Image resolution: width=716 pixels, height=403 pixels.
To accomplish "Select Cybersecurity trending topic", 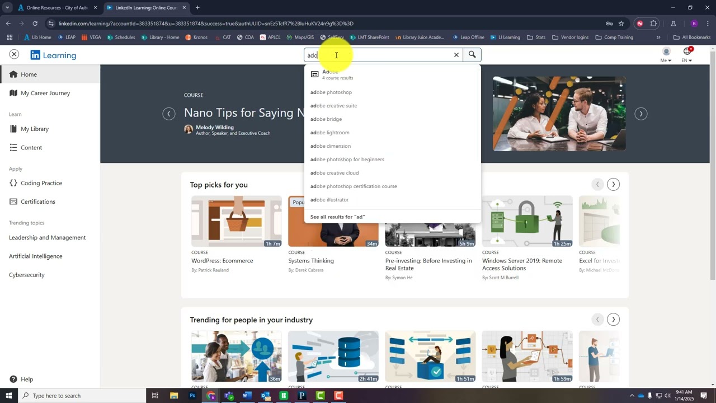I will [x=27, y=275].
